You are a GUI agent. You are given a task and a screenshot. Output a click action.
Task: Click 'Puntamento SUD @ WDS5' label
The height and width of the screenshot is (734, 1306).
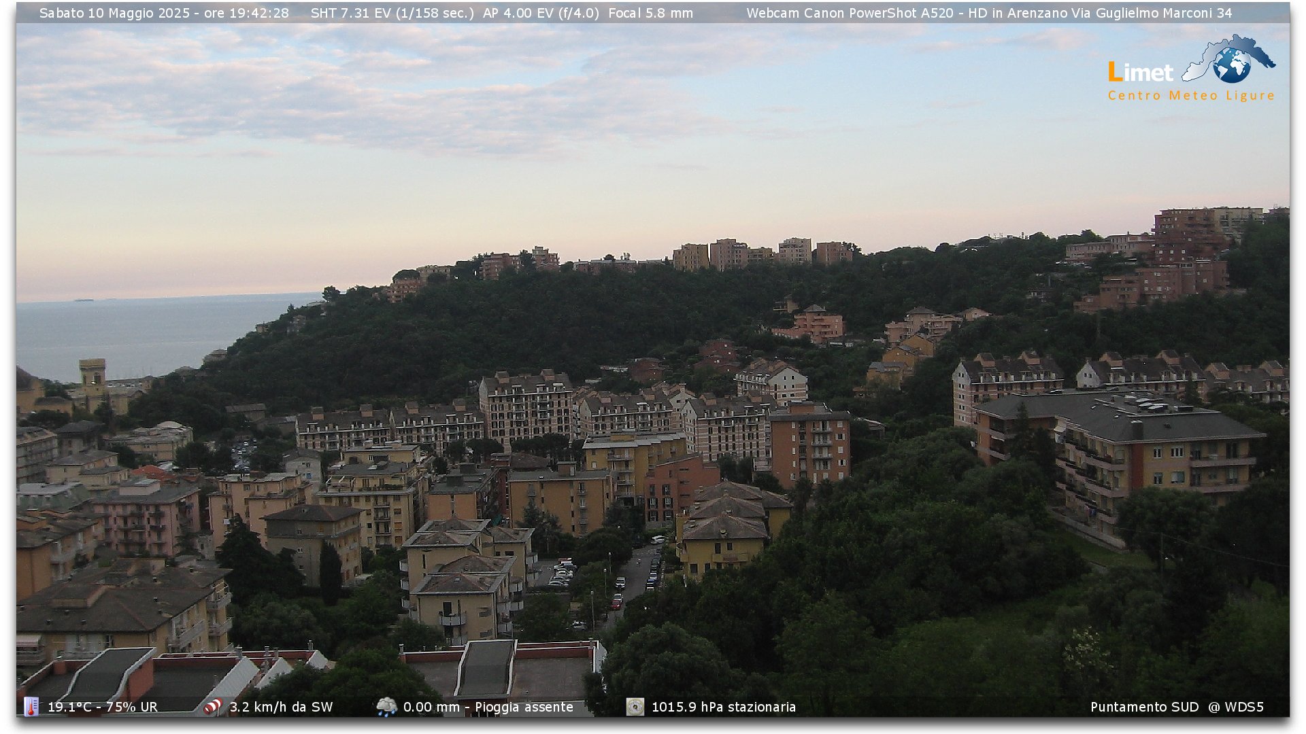pos(1177,707)
